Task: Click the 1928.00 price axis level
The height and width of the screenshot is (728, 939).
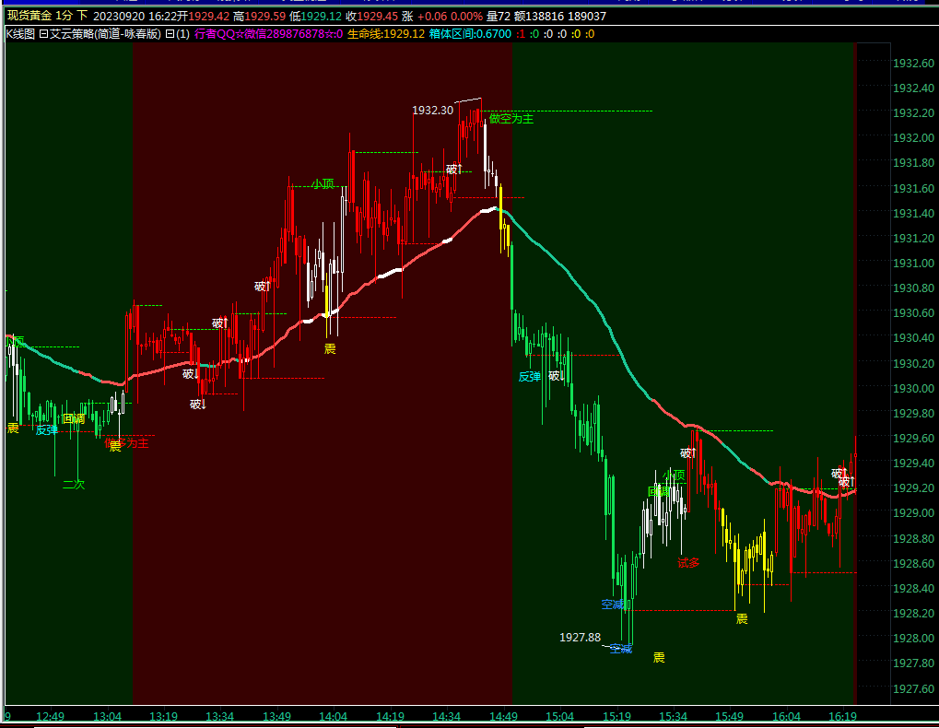Action: click(910, 638)
